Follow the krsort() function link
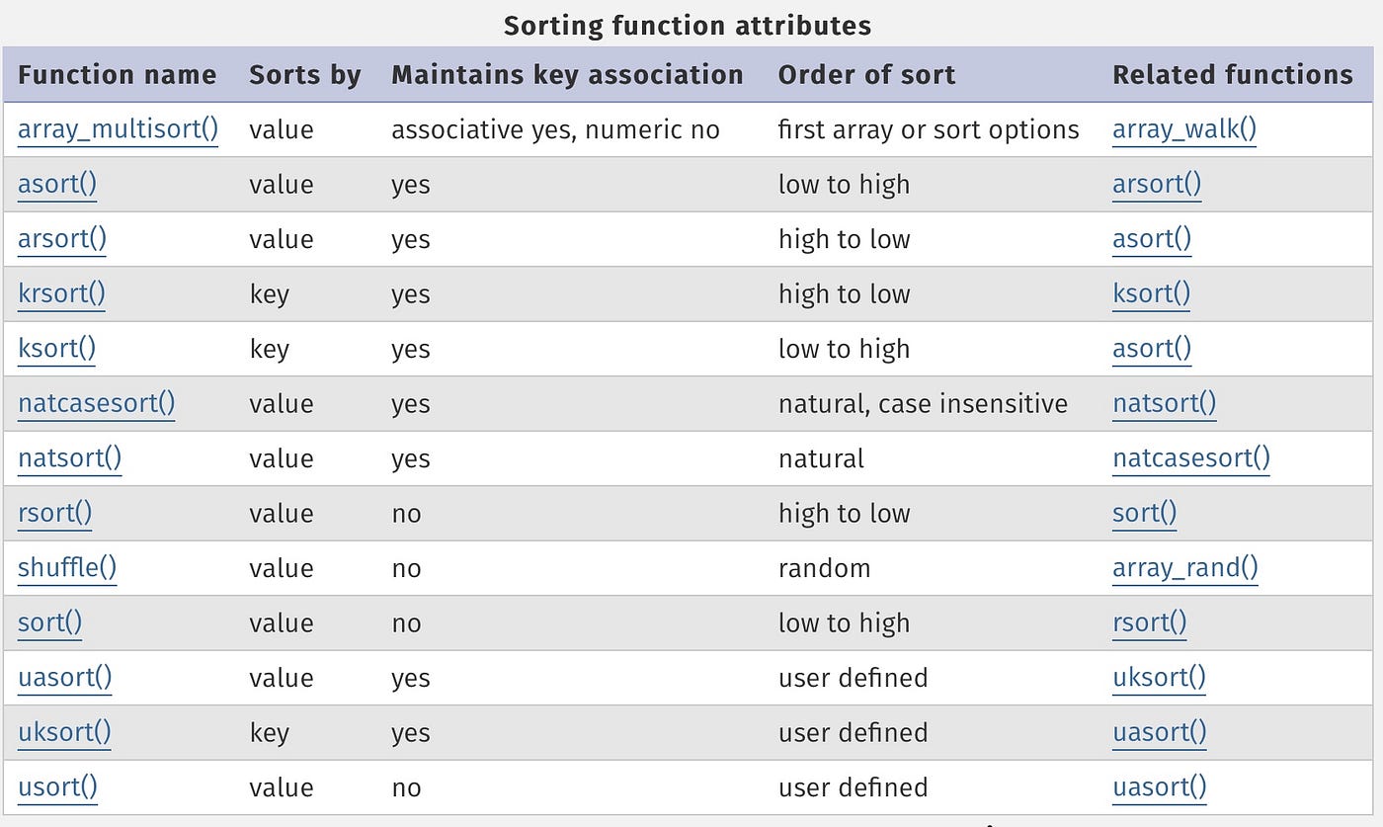 pyautogui.click(x=61, y=294)
